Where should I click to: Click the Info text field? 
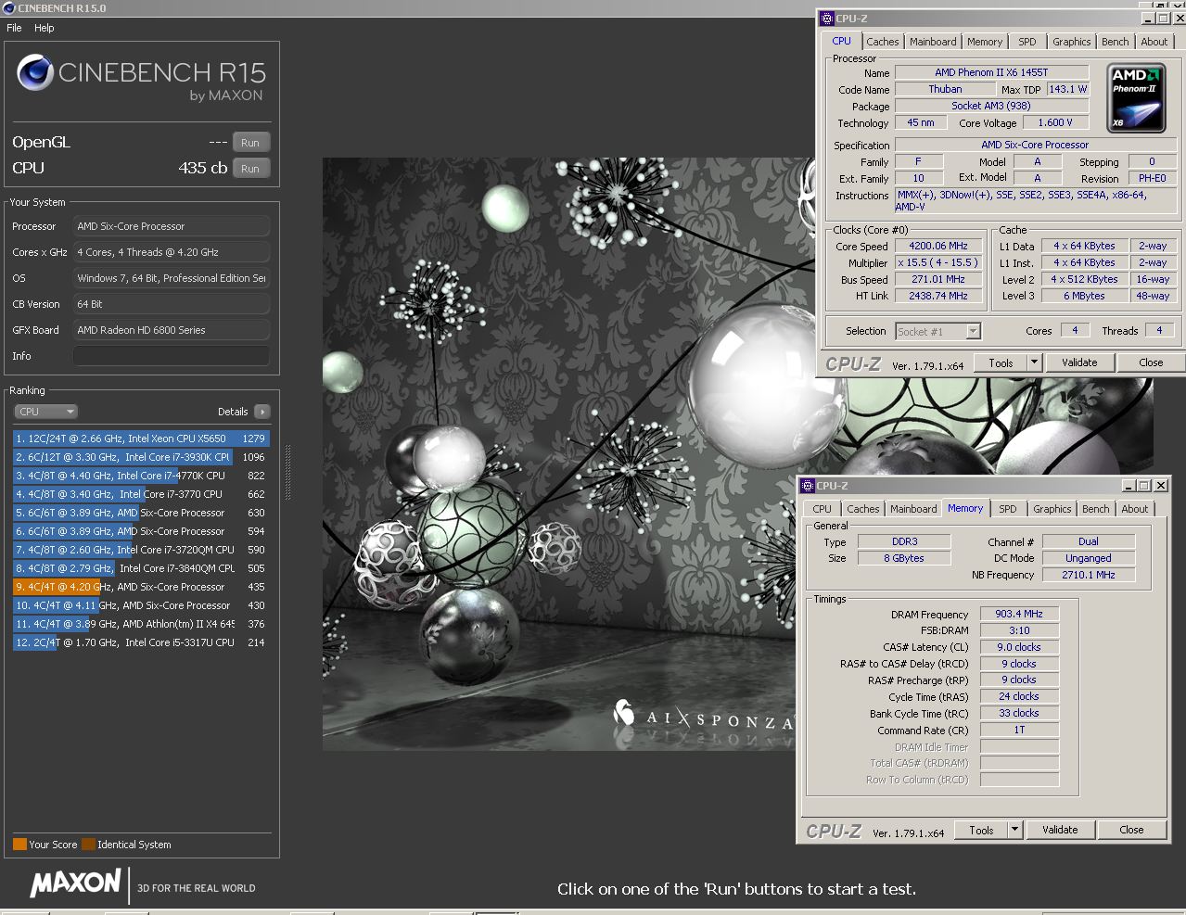point(172,356)
